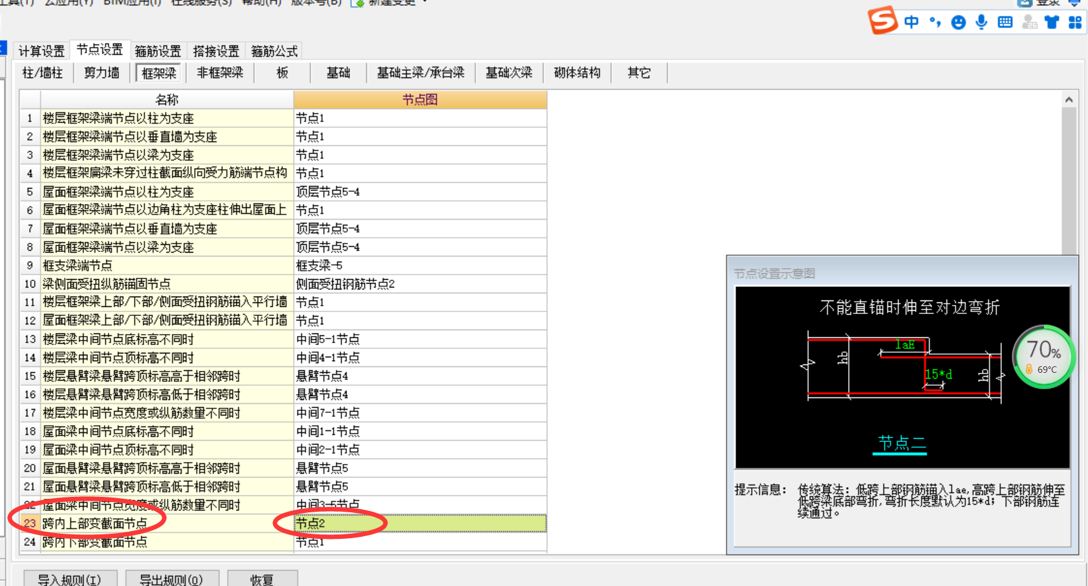The width and height of the screenshot is (1088, 586).
Task: Select the 节点设置 tab
Action: tap(100, 50)
